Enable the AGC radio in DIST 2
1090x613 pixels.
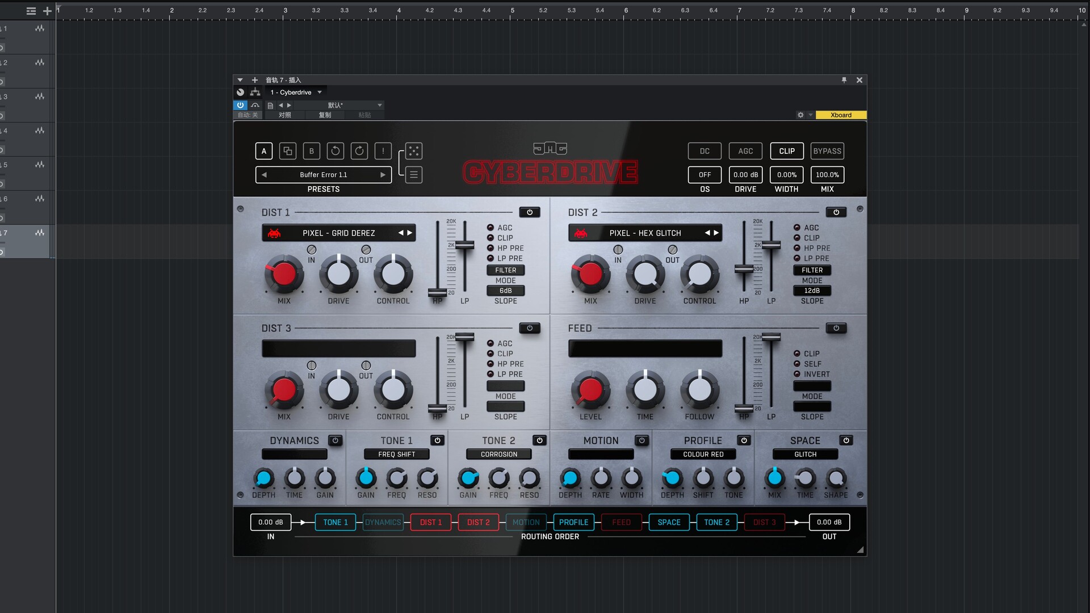797,228
